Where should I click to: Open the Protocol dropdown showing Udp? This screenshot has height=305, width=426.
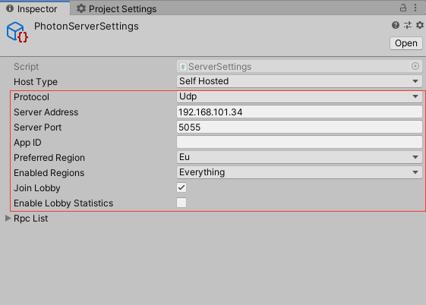click(299, 96)
